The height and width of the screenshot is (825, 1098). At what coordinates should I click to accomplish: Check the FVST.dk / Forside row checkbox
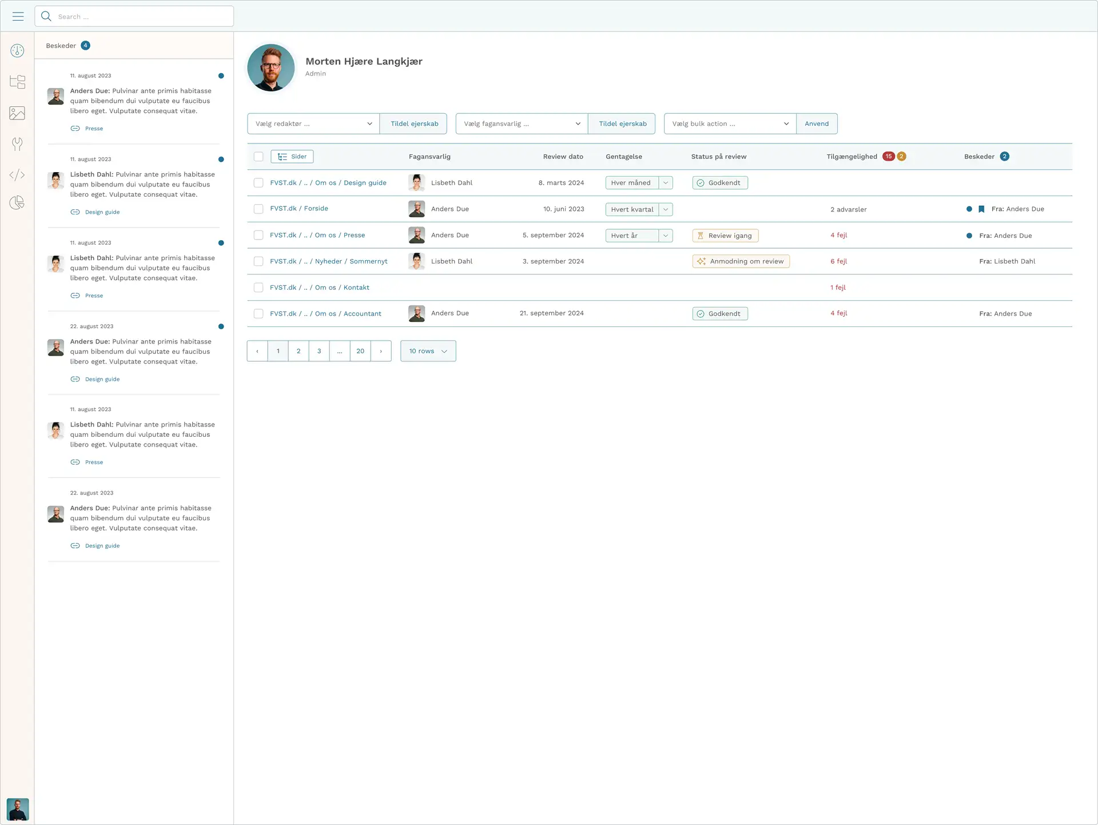click(258, 209)
